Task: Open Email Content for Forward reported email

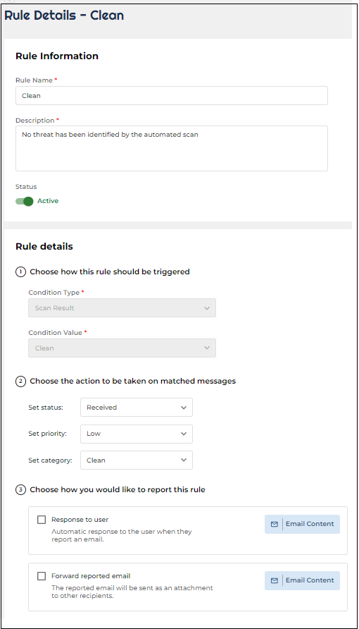Action: point(302,580)
